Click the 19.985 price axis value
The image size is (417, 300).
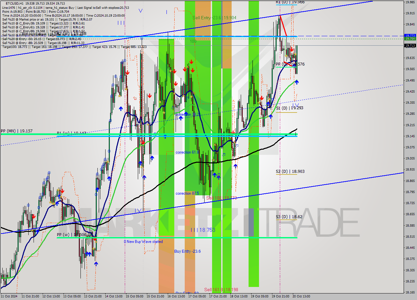tap(410, 2)
